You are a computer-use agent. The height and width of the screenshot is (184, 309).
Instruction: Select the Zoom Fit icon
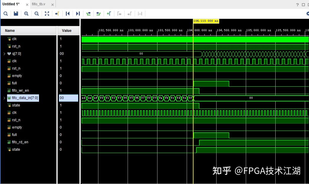coord(47,14)
